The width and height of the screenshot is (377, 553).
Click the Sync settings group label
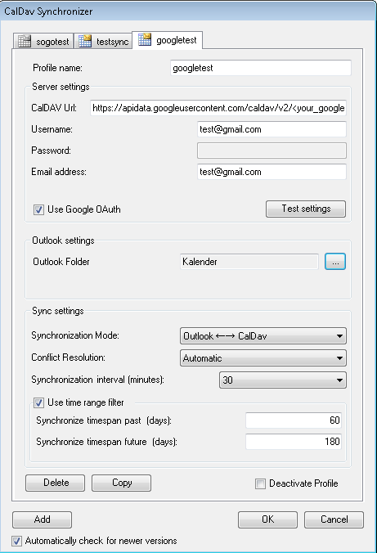coord(58,311)
